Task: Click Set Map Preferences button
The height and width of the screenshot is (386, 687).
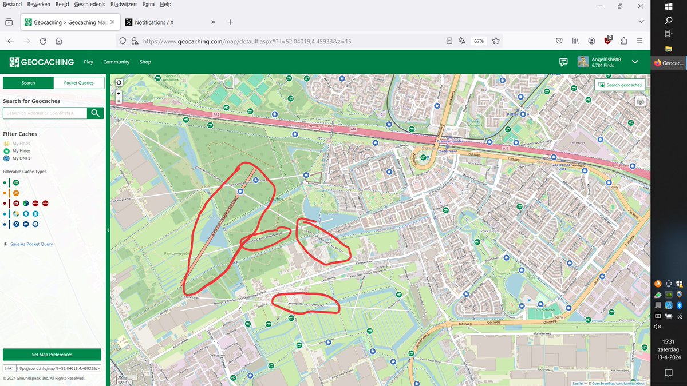Action: pos(52,355)
